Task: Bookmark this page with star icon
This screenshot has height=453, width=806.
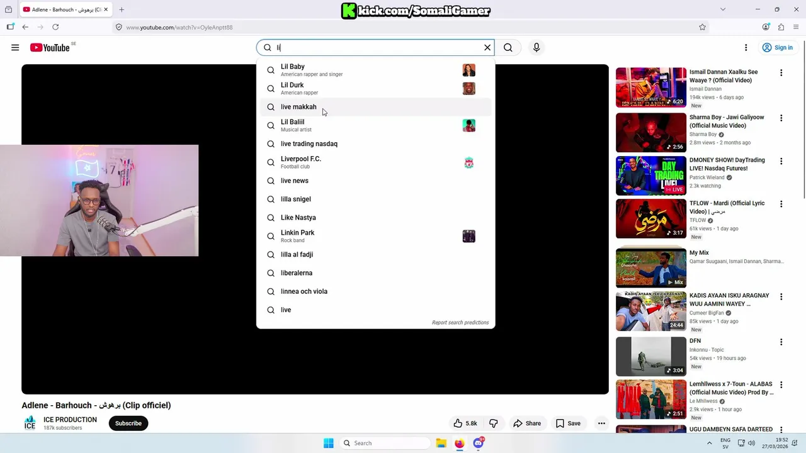Action: 702,27
